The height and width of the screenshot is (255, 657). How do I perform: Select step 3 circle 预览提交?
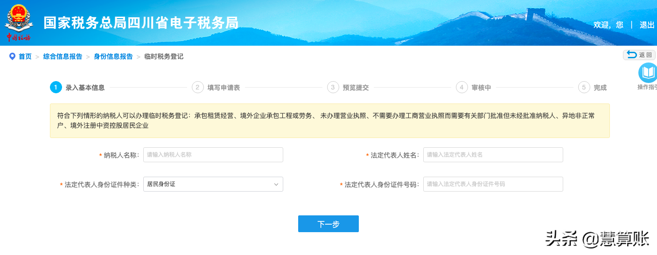pyautogui.click(x=333, y=87)
